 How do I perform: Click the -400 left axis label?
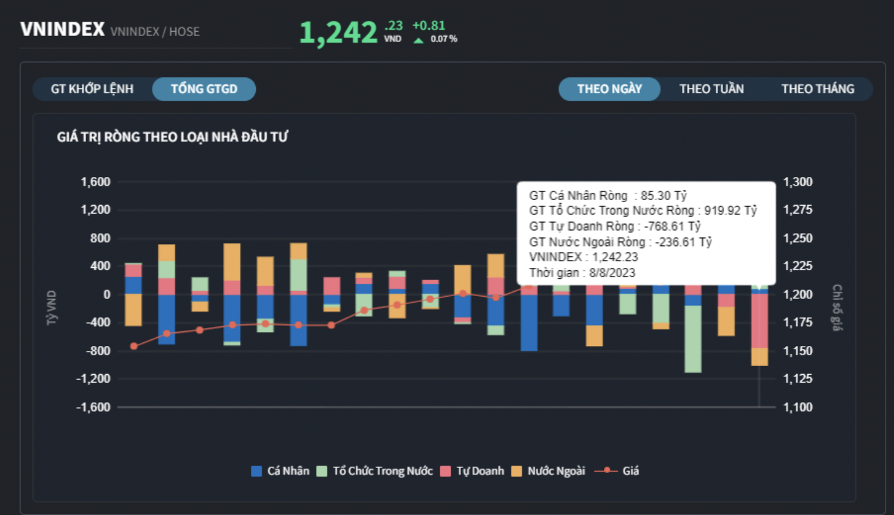pos(98,322)
